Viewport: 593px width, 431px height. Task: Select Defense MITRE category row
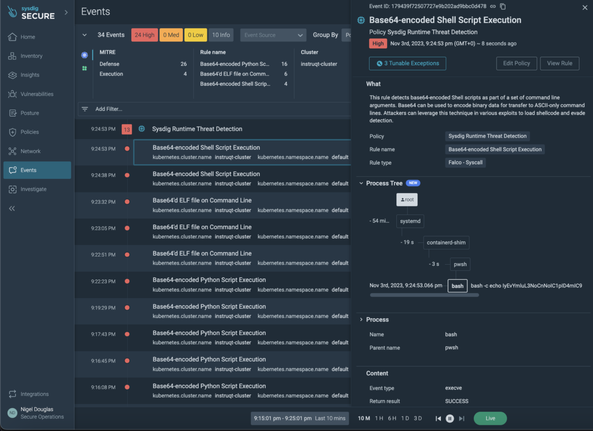pos(143,64)
